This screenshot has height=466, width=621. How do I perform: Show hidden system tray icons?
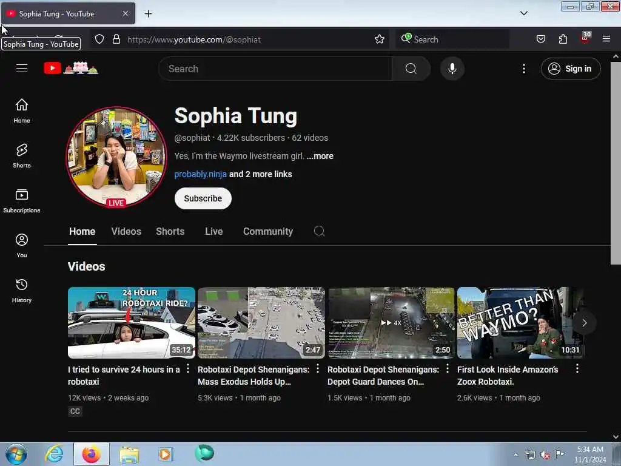[x=515, y=454]
